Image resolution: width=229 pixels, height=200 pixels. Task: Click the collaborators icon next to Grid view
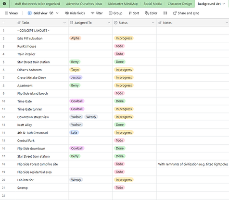(51, 13)
